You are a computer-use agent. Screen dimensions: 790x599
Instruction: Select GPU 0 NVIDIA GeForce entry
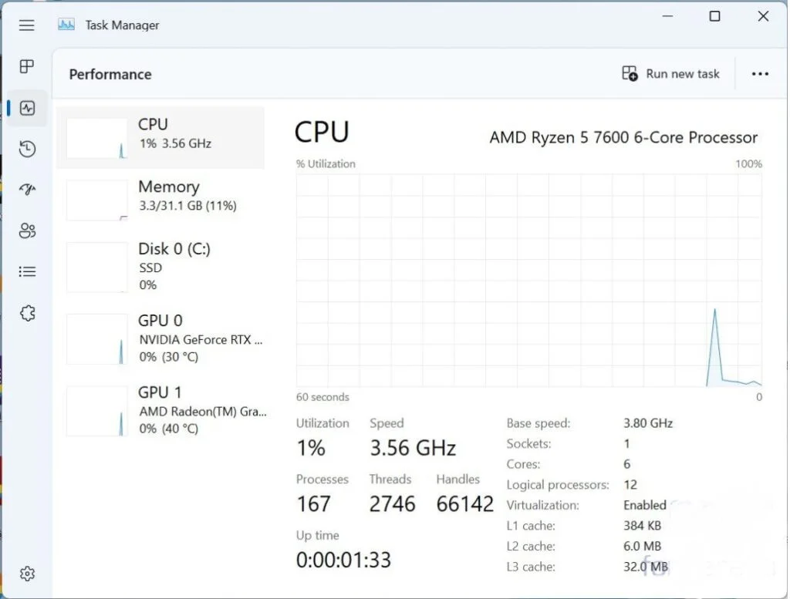point(160,338)
